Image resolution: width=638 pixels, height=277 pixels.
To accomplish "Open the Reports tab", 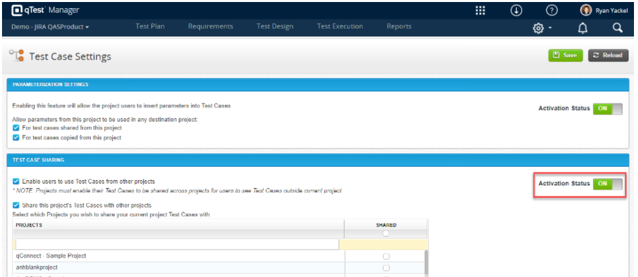I will (x=398, y=26).
